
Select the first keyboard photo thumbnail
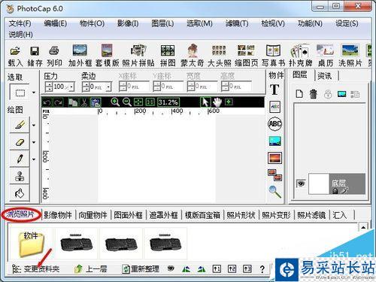(x=76, y=243)
